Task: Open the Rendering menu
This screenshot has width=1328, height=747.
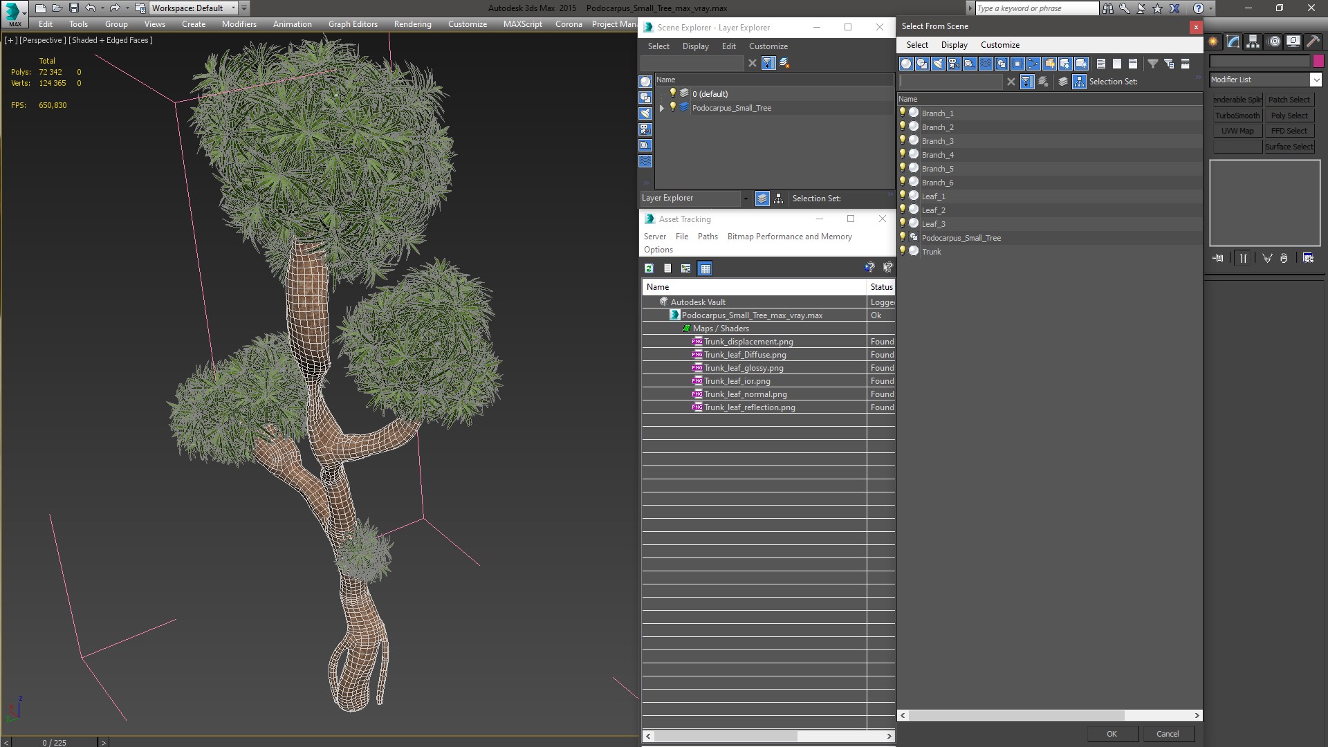Action: [412, 24]
